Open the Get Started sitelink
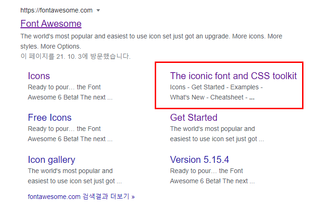This screenshot has height=217, width=322. 194,118
